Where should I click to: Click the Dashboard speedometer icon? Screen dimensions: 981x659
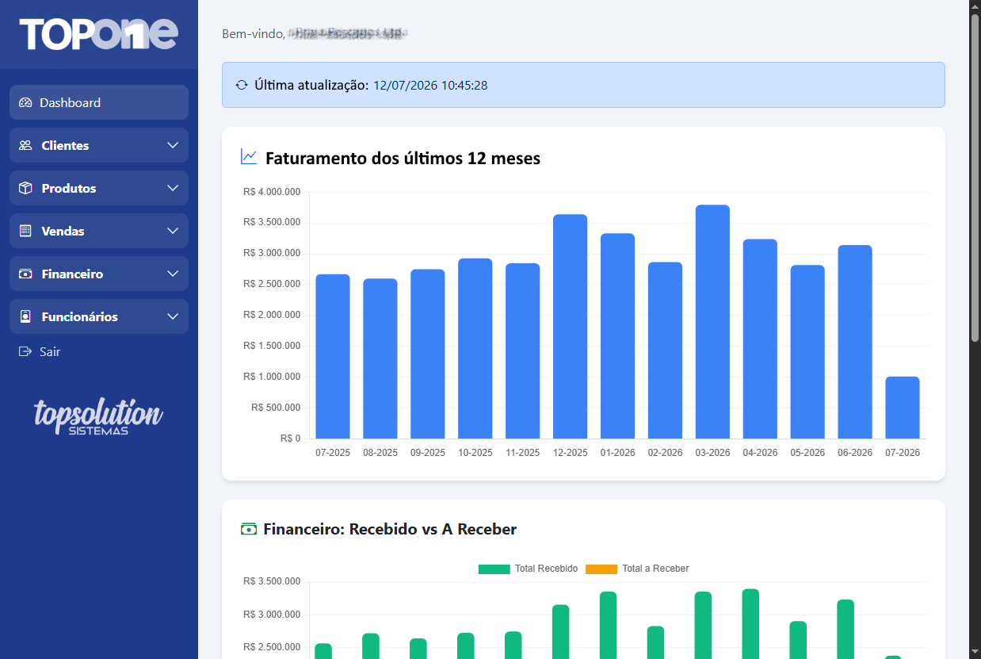(25, 102)
